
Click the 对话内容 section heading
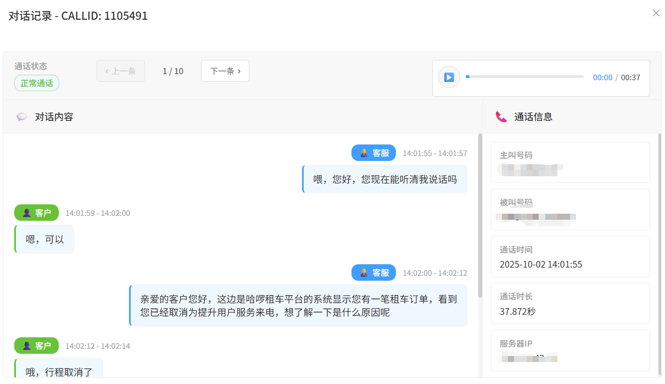(x=54, y=116)
